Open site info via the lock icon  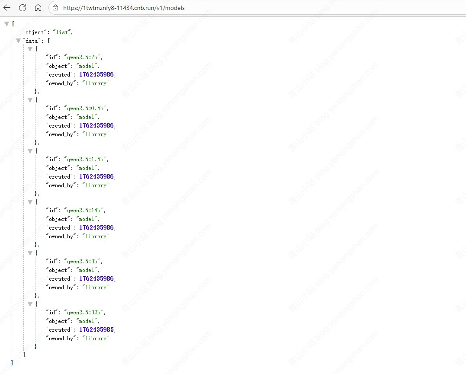coord(55,8)
